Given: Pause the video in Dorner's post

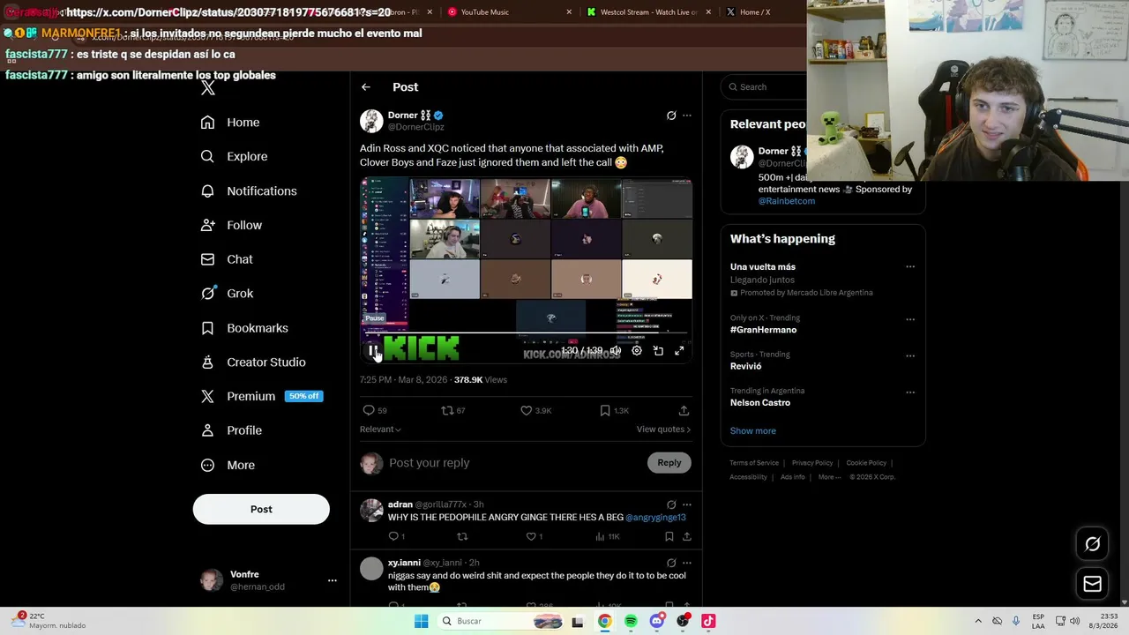Looking at the screenshot, I should [x=373, y=351].
